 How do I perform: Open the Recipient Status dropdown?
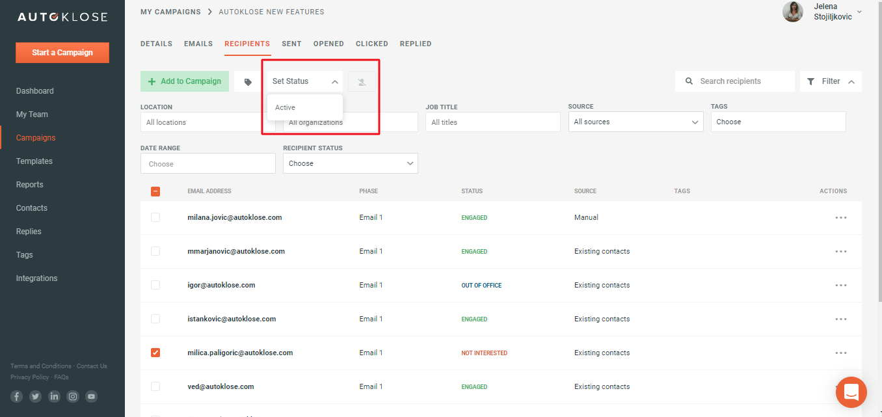pos(351,163)
